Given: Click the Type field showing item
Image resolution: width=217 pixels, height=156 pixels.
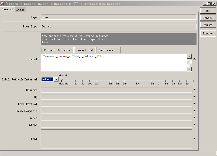Looking at the screenshot, I should 118,17.
